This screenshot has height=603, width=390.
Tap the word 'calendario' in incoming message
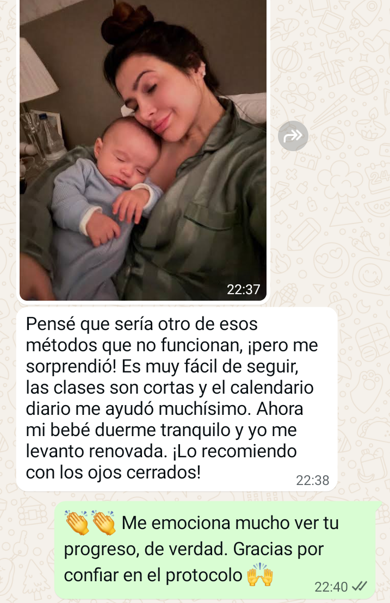[272, 388]
